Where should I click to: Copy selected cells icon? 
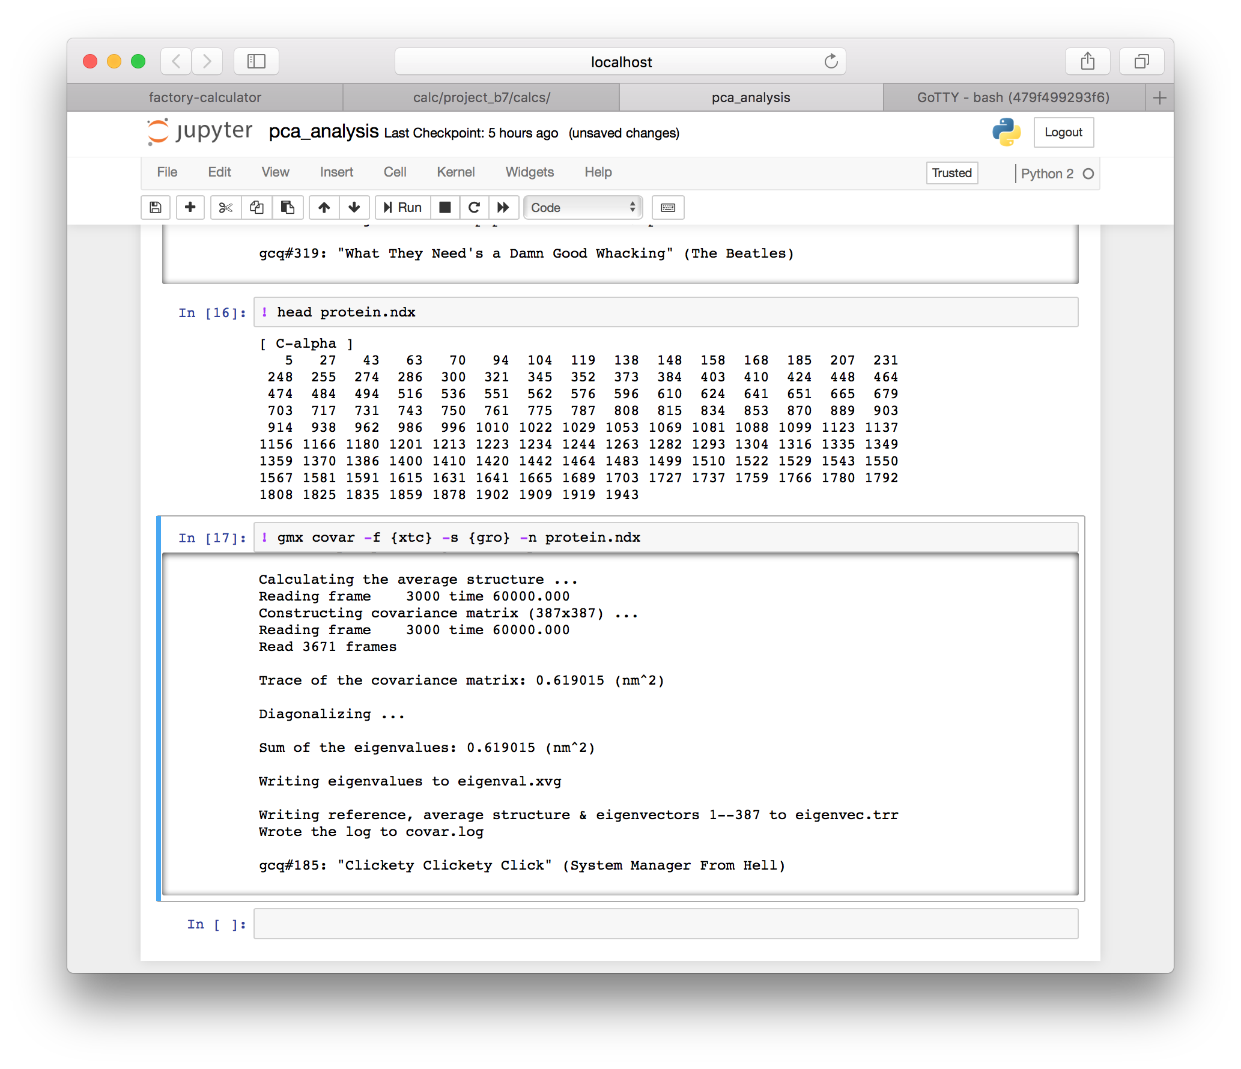[257, 207]
